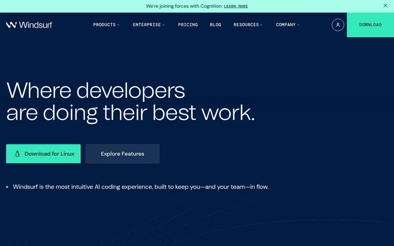Go to the Pricing page

(188, 25)
